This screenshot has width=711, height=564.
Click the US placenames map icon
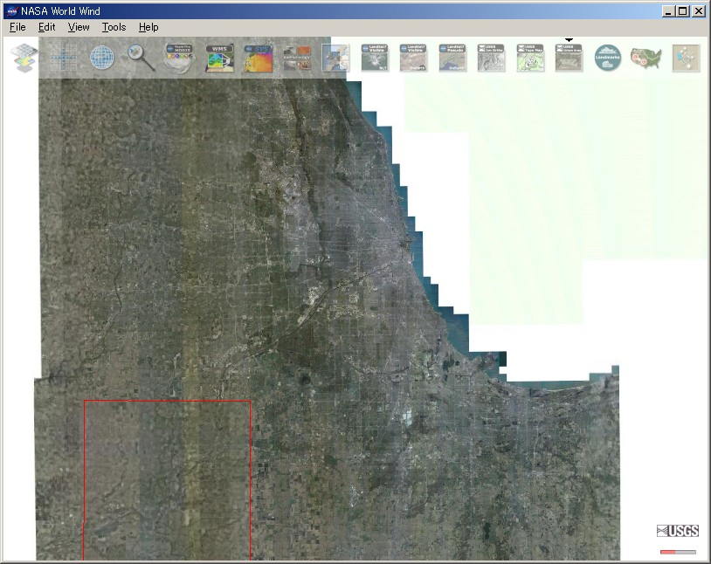click(645, 58)
